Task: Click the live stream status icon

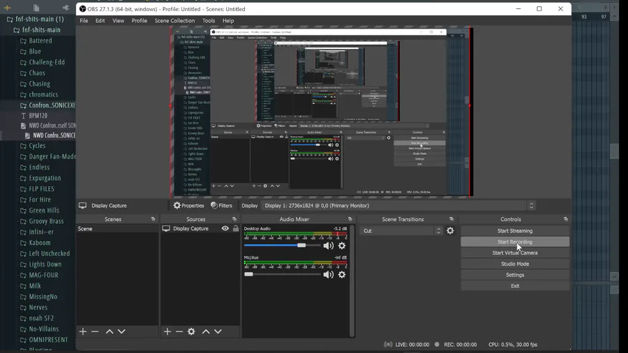Action: pos(388,344)
